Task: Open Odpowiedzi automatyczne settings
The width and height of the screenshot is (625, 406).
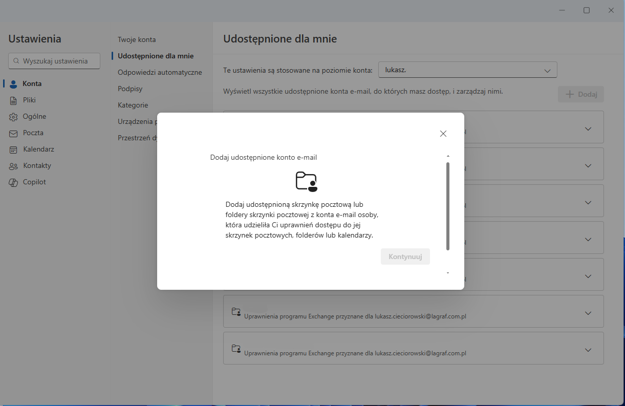Action: pyautogui.click(x=160, y=72)
